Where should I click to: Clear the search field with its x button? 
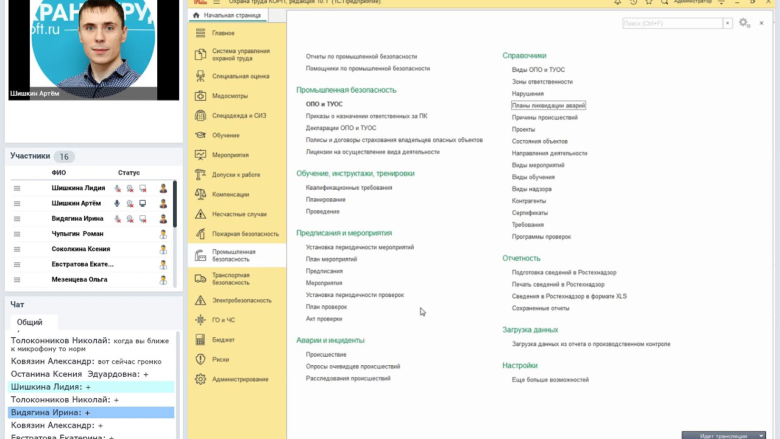[x=727, y=23]
